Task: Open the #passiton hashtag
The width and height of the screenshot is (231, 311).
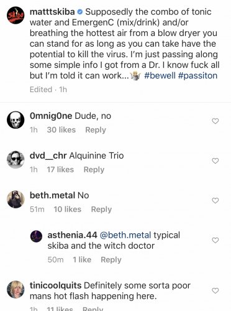Action: click(197, 75)
